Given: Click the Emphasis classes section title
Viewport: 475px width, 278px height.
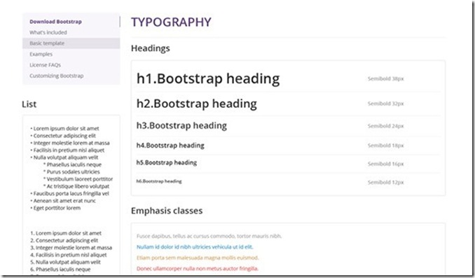Looking at the screenshot, I should (167, 211).
